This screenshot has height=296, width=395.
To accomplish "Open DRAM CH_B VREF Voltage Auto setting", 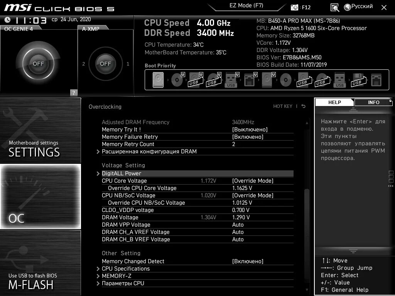I will pyautogui.click(x=238, y=239).
